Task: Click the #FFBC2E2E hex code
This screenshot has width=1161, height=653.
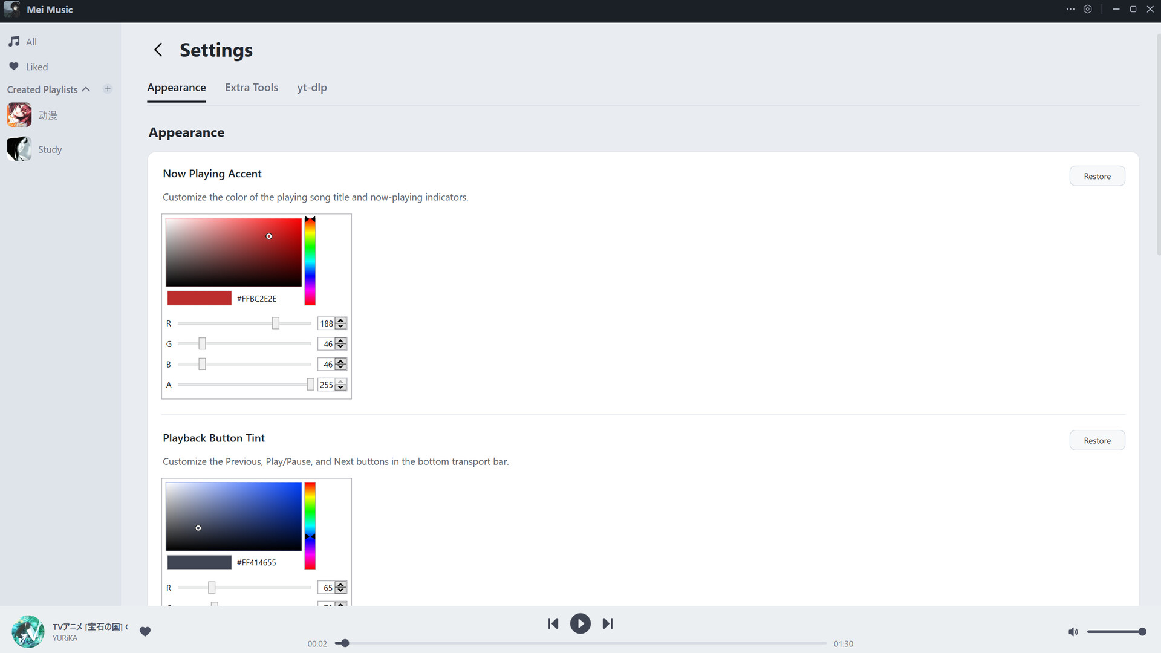Action: [256, 299]
